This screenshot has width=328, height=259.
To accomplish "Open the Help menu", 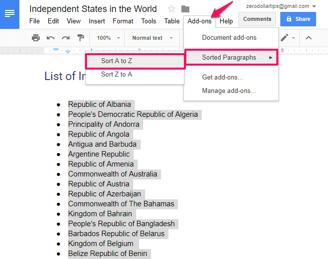I will tap(226, 21).
